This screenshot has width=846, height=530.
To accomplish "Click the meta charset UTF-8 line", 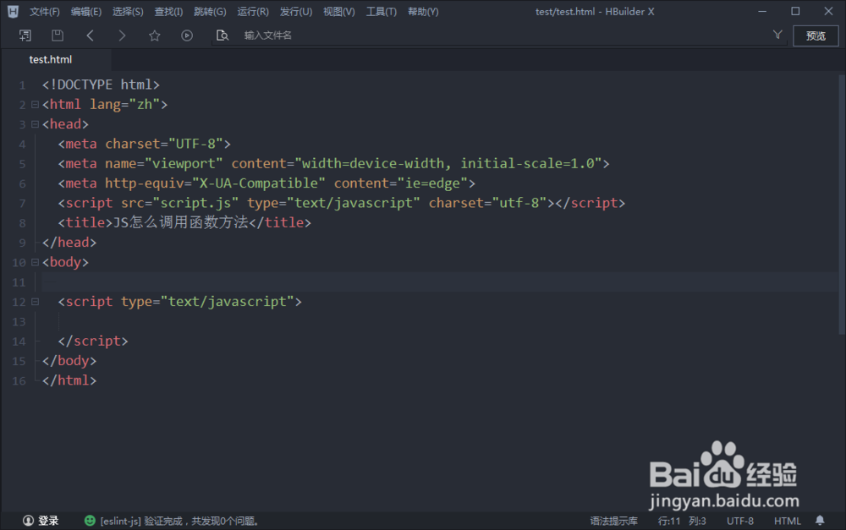I will click(x=145, y=144).
